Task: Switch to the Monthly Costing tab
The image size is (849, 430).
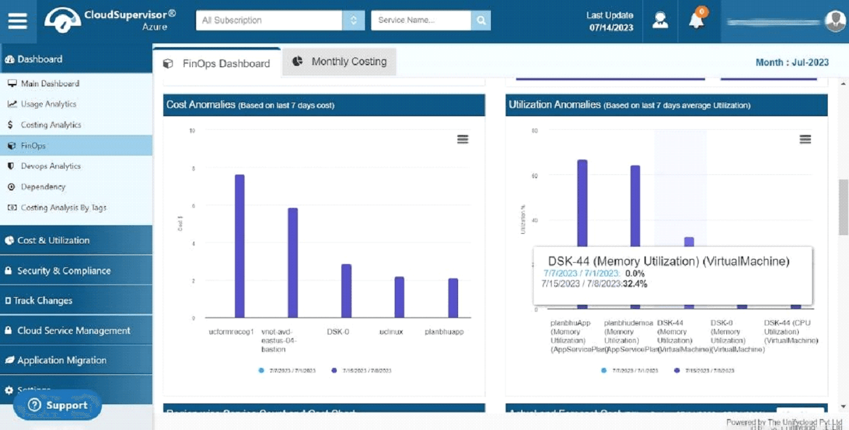Action: coord(339,62)
